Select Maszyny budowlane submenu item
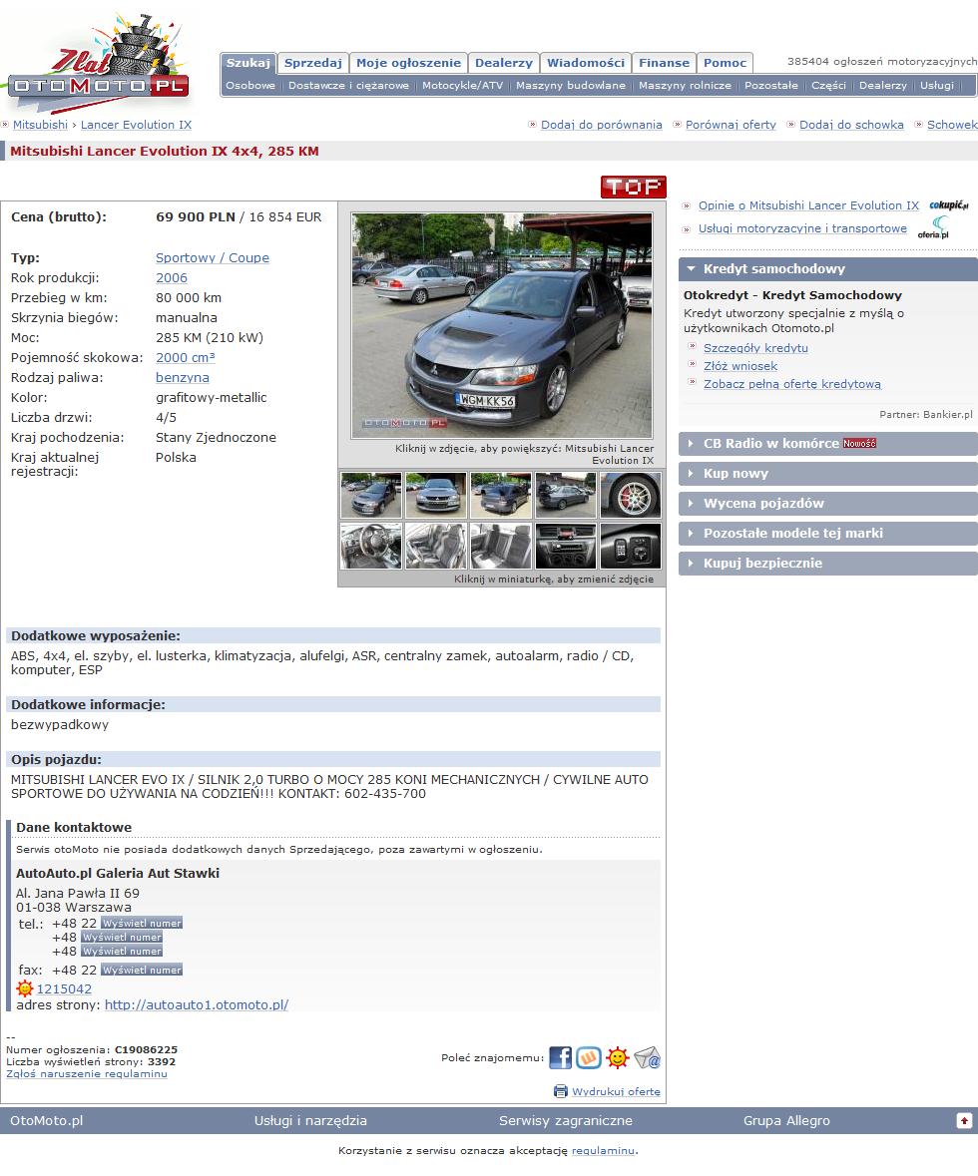 tap(571, 86)
